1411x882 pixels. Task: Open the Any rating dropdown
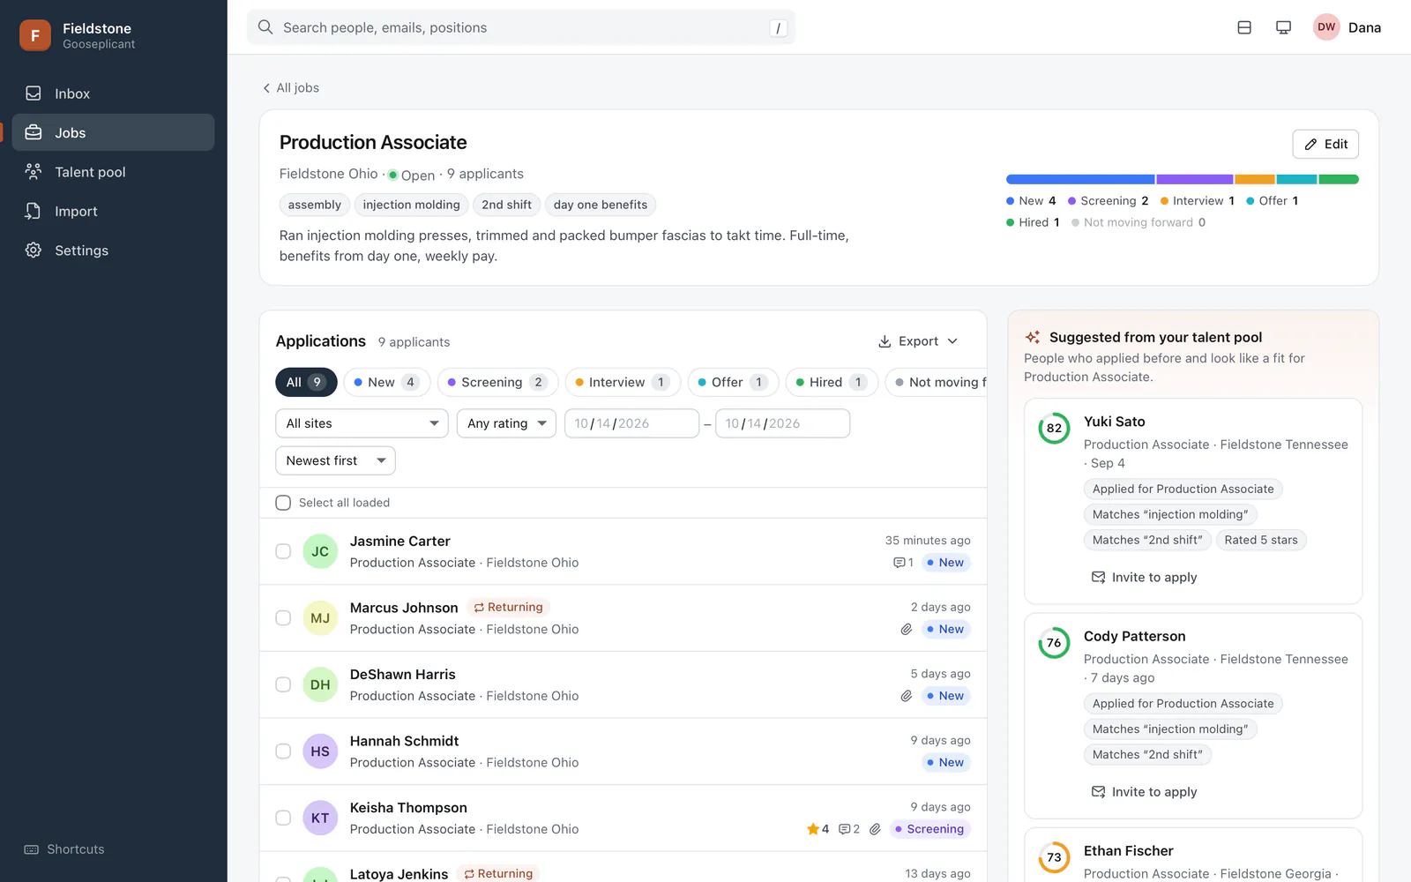pyautogui.click(x=506, y=423)
